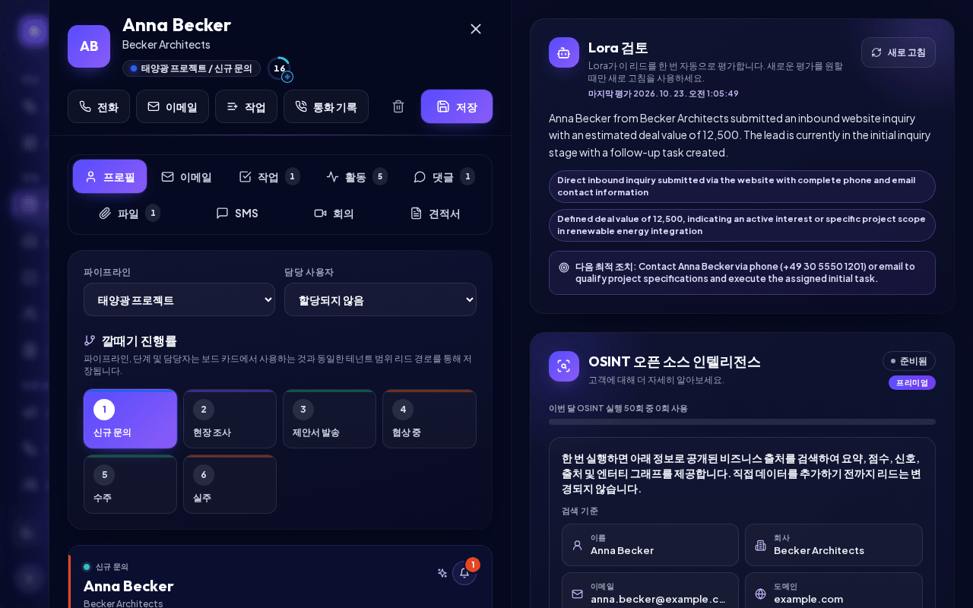Click the 프리미엄 badge
Viewport: 973px width, 608px height.
click(x=912, y=382)
